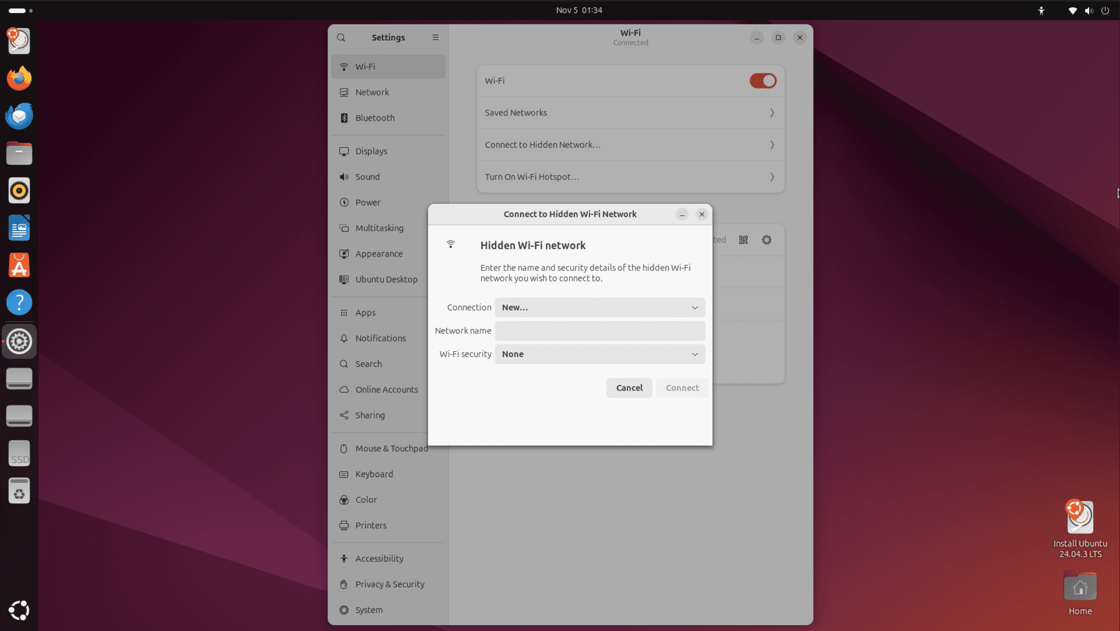This screenshot has width=1120, height=631.
Task: Open the Wi-Fi security dropdown
Action: pyautogui.click(x=599, y=354)
